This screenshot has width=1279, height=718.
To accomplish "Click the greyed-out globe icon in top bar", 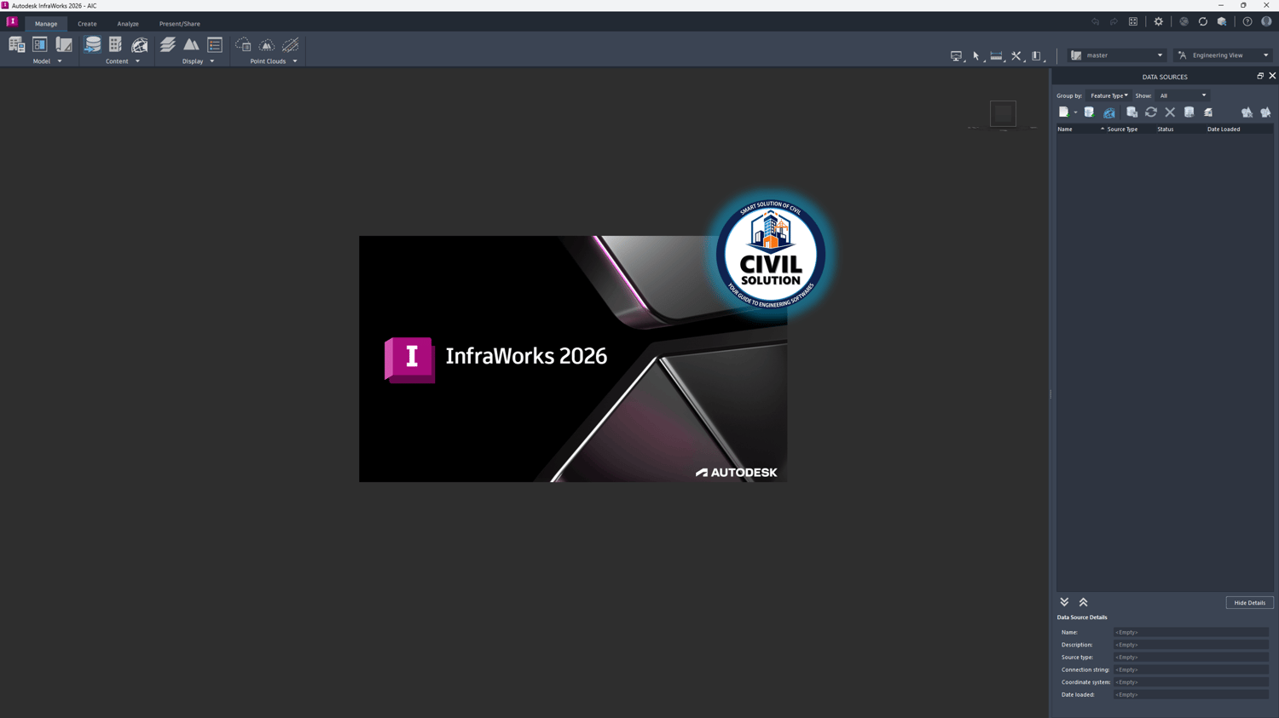I will (x=1184, y=22).
